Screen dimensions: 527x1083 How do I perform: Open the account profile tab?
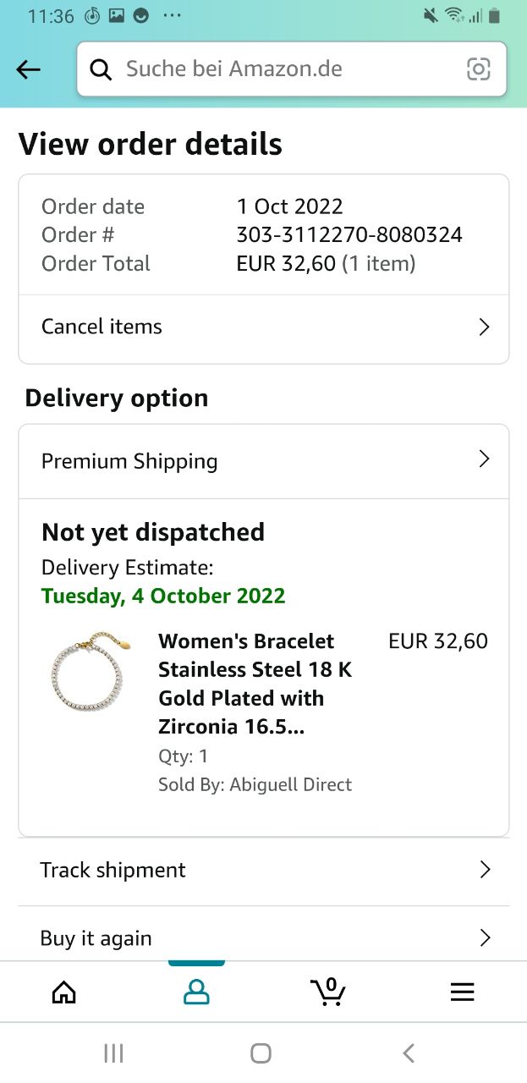[x=196, y=992]
